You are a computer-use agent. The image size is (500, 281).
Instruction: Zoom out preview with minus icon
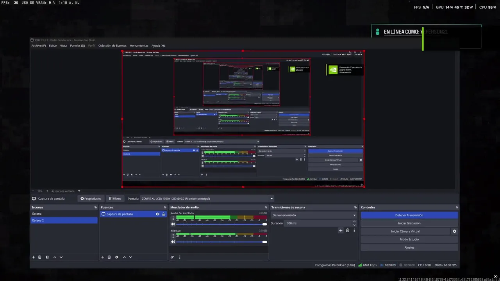click(34, 191)
